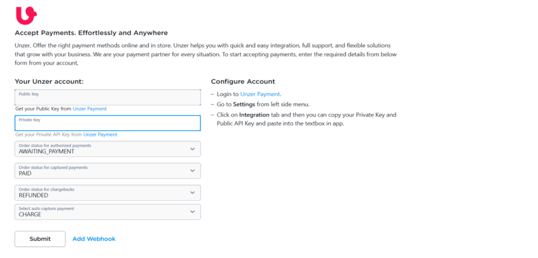Screen dimensions: 538x258
Task: Click the bold Integration word in instructions
Action: pos(255,115)
